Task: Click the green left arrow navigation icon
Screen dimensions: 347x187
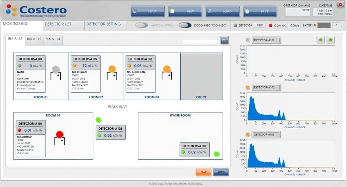Action: pos(320,40)
